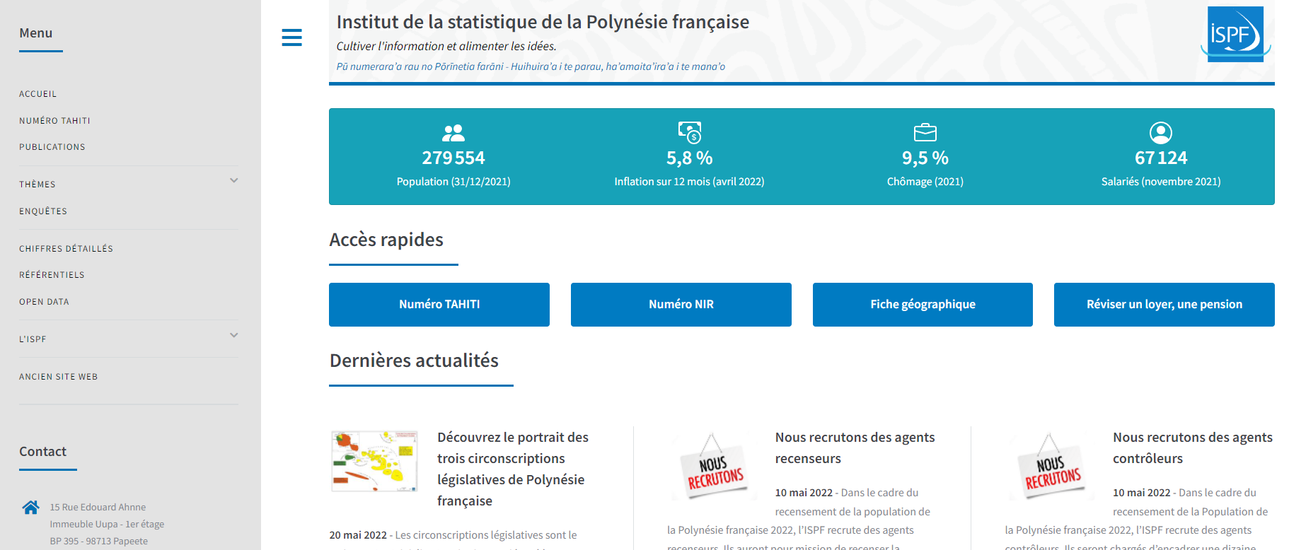The image size is (1289, 550).
Task: Click Inflation sur 12 mois (avril 2022) label
Action: point(689,182)
